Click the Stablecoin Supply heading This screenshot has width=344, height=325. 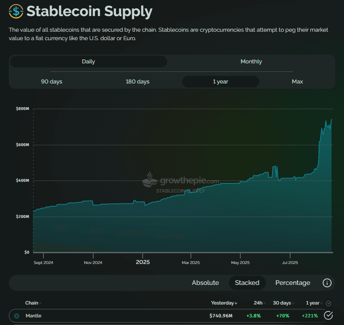coord(90,11)
